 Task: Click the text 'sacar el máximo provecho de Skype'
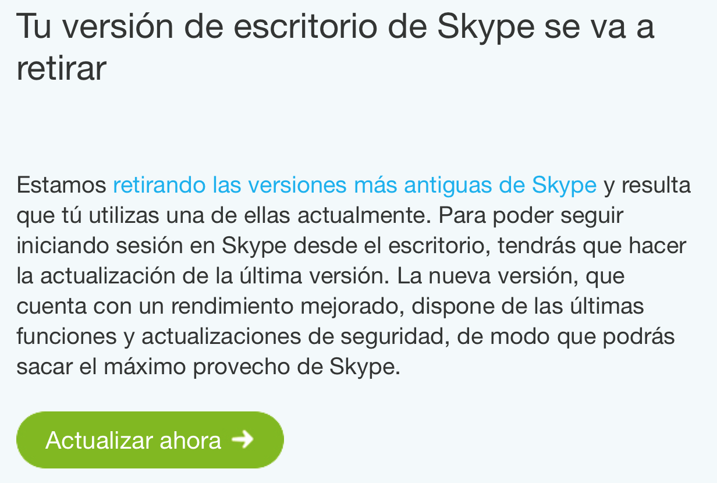pyautogui.click(x=208, y=367)
